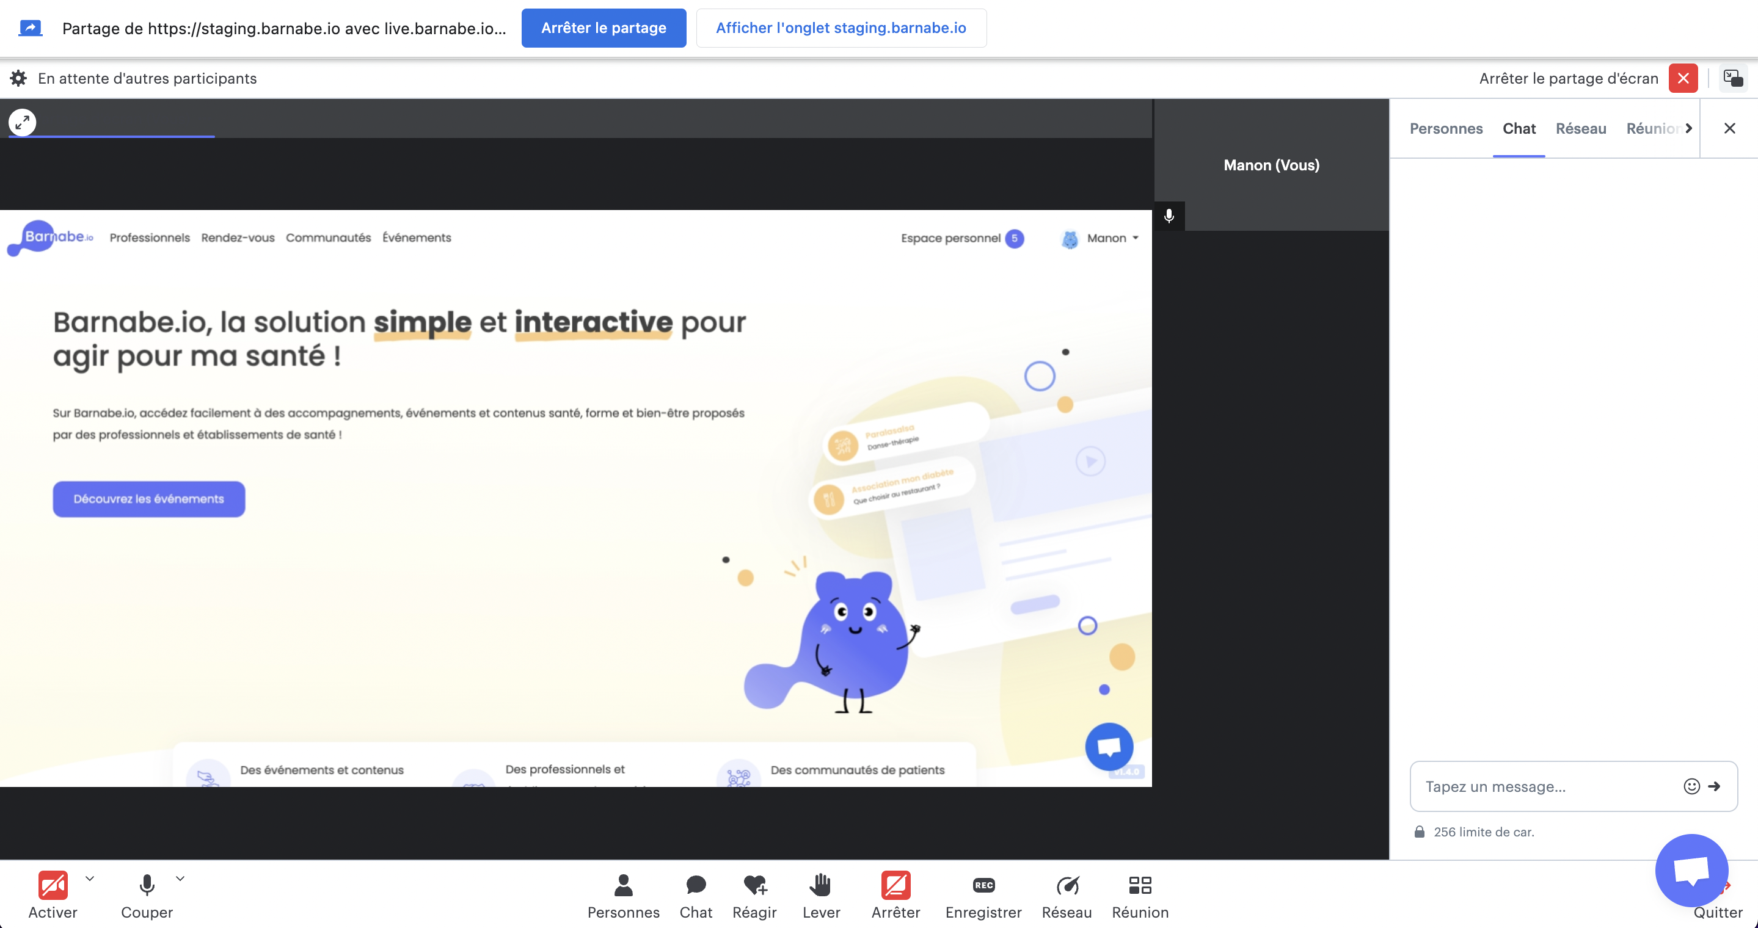Viewport: 1758px width, 928px height.
Task: Click play icon in illustration
Action: coord(1090,461)
